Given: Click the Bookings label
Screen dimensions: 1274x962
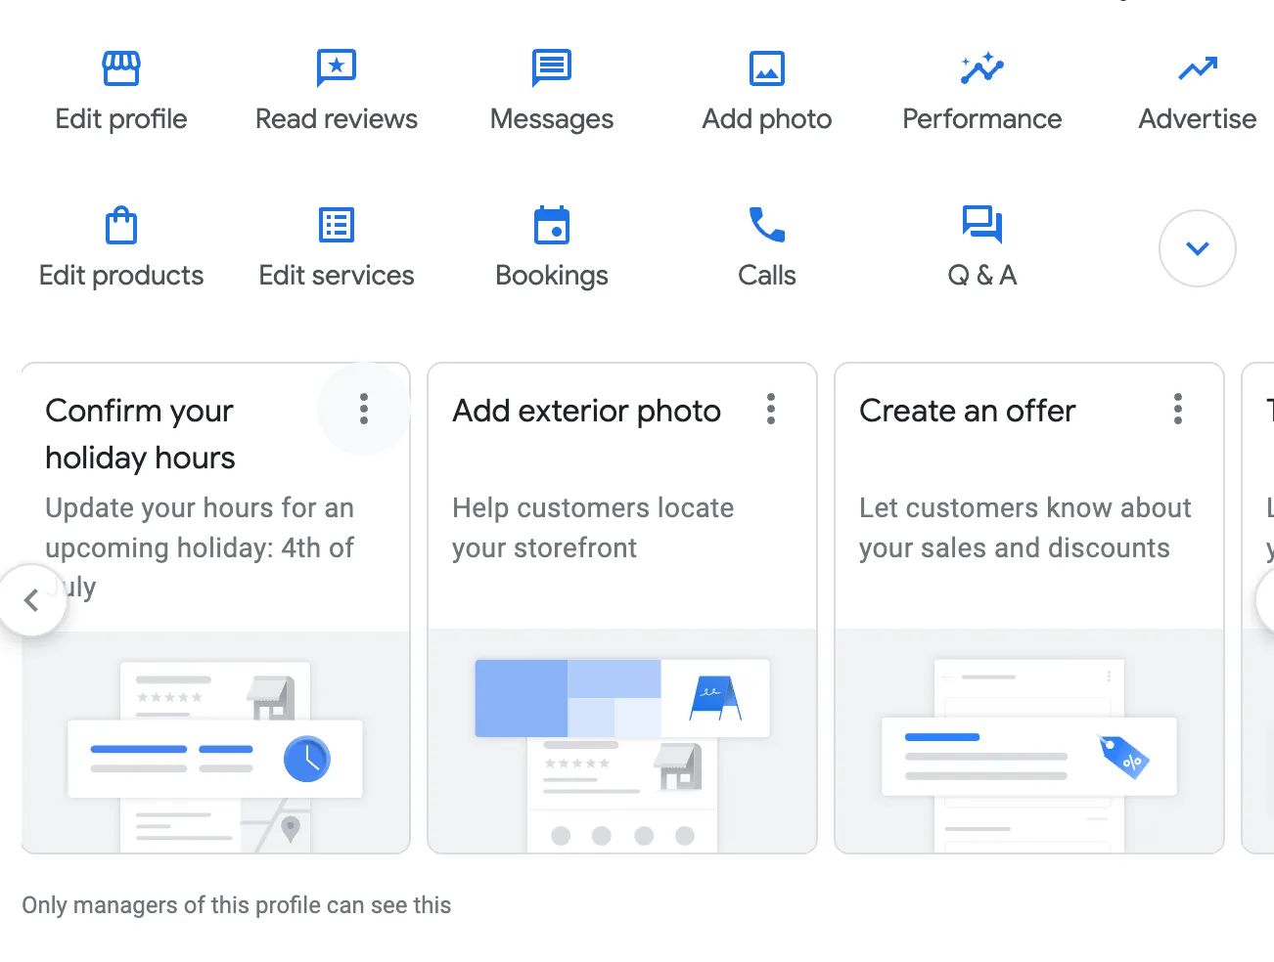Looking at the screenshot, I should click(x=552, y=276).
